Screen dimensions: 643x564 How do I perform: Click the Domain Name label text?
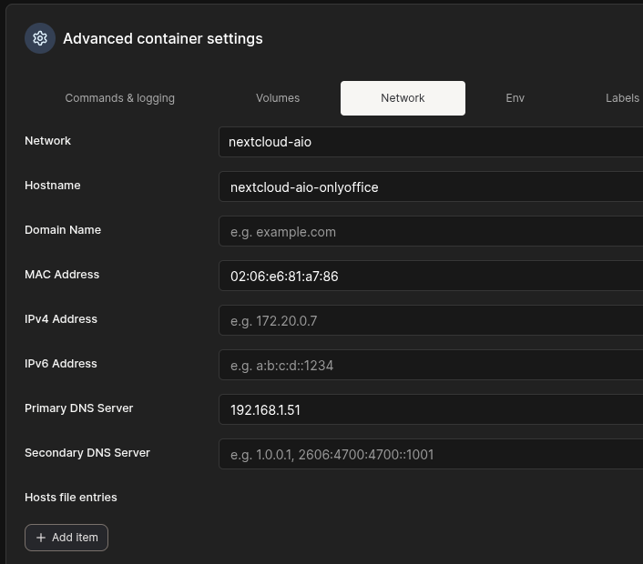tap(63, 230)
